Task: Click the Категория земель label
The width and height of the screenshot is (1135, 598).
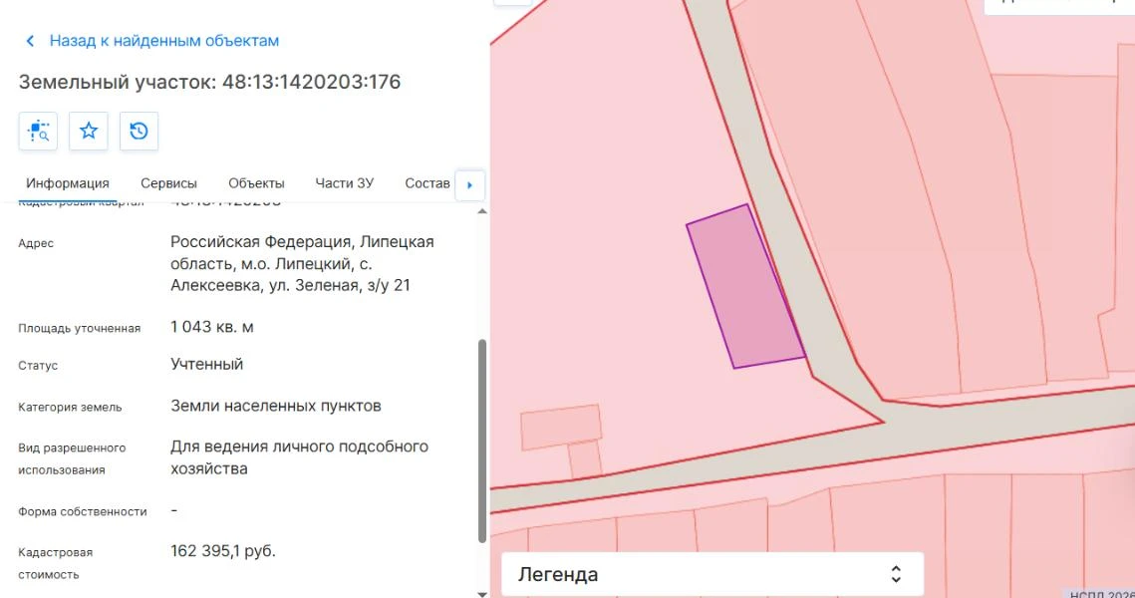Action: point(70,408)
